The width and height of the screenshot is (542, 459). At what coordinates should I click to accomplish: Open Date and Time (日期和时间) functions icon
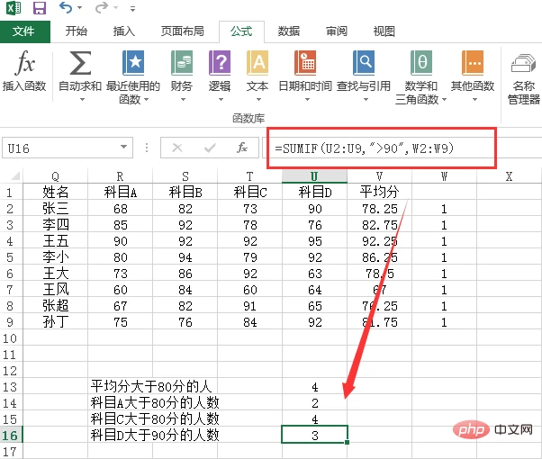(305, 63)
